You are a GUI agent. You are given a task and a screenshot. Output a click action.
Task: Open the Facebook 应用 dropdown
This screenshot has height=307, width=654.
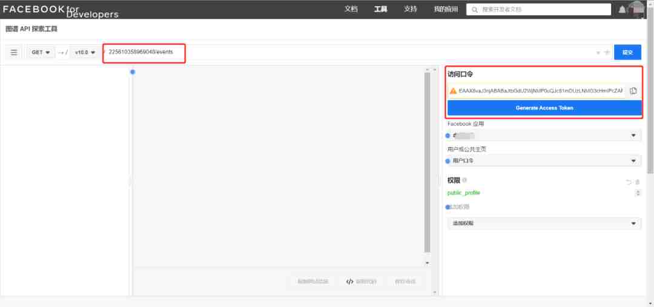(544, 135)
